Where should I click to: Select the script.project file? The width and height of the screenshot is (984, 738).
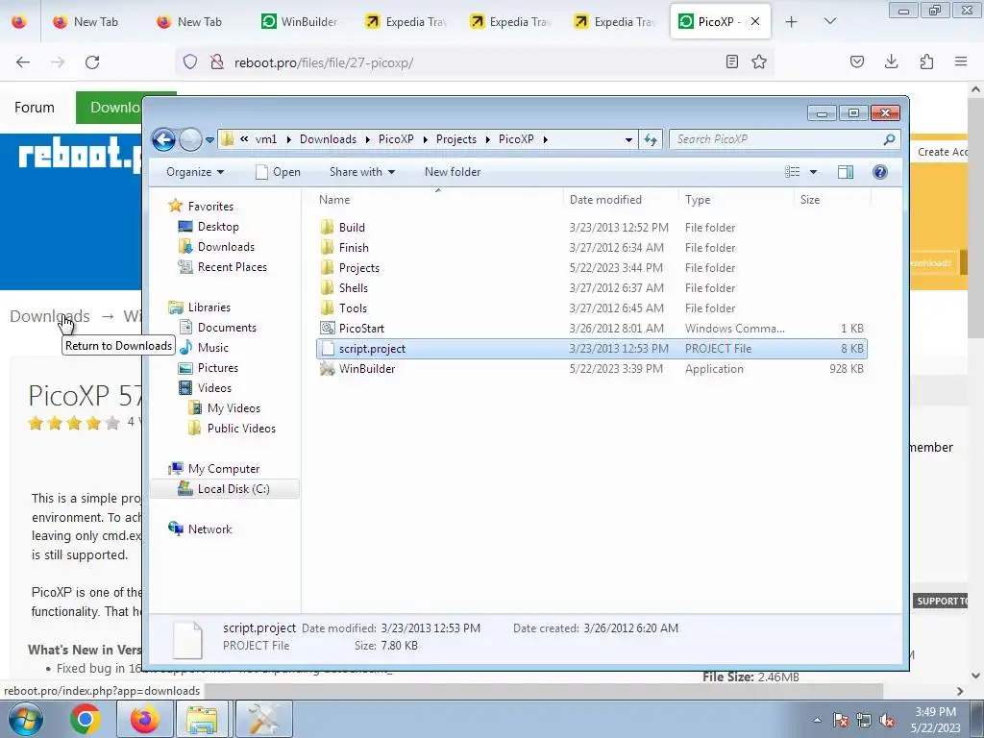point(591,348)
